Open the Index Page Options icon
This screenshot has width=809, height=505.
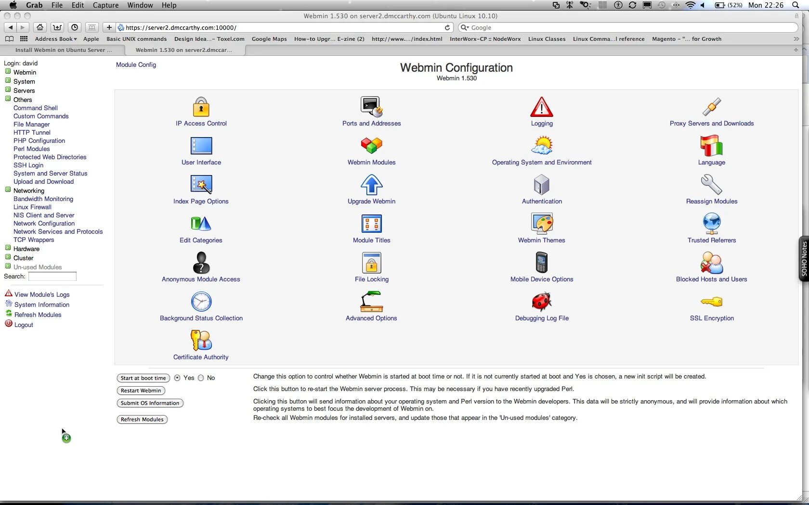coord(201,185)
